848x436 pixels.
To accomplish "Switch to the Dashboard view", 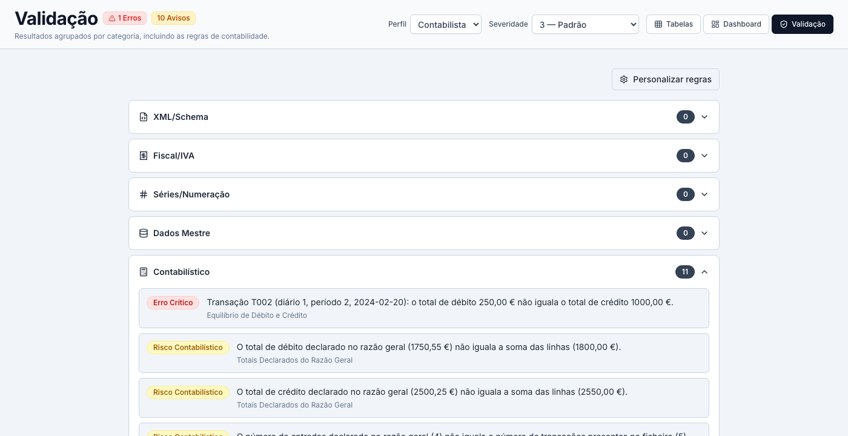I will click(x=736, y=24).
